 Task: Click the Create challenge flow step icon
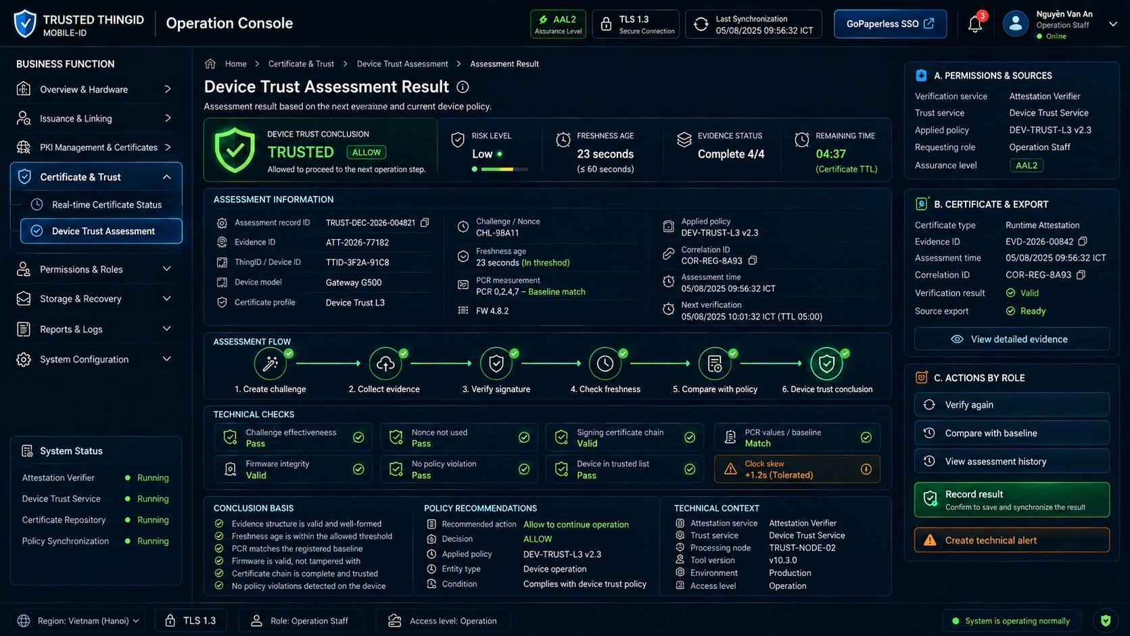click(x=270, y=364)
